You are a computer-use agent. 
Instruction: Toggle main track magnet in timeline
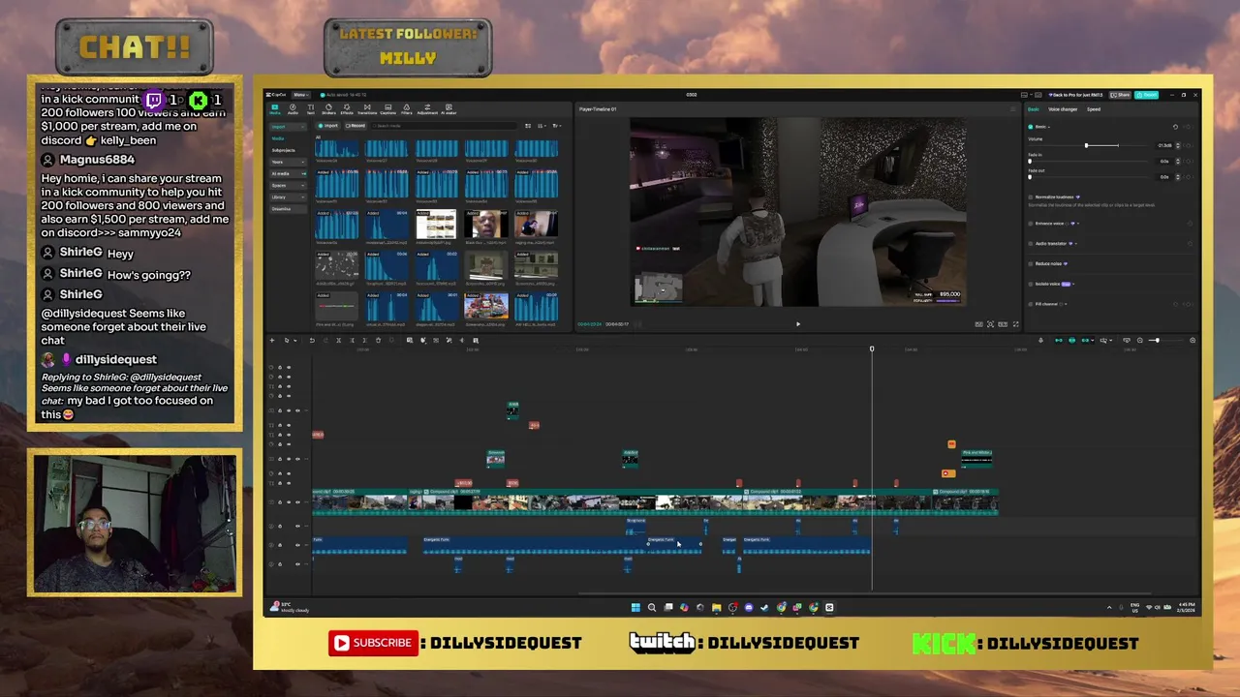tap(1059, 340)
